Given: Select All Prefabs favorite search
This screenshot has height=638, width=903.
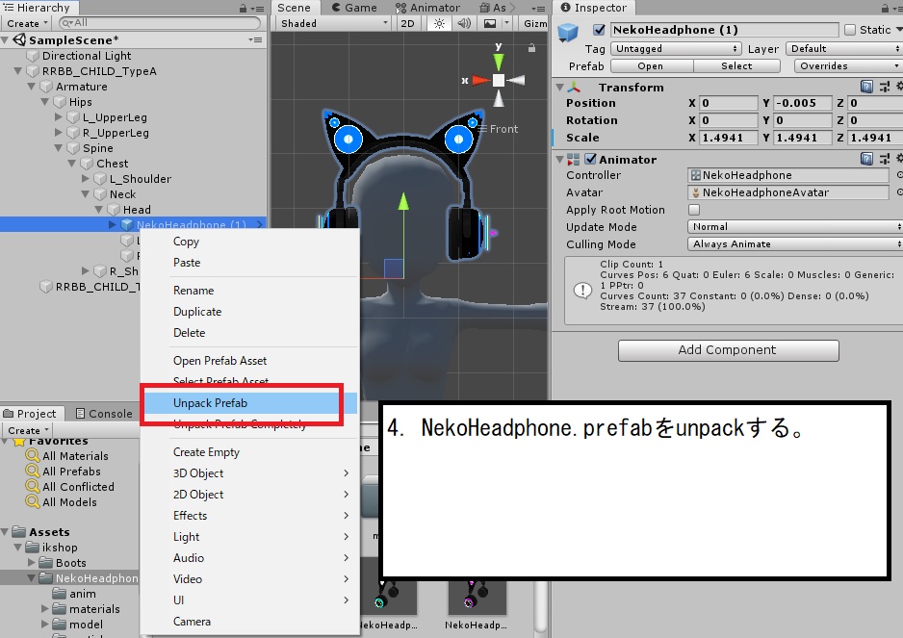Looking at the screenshot, I should click(x=71, y=472).
